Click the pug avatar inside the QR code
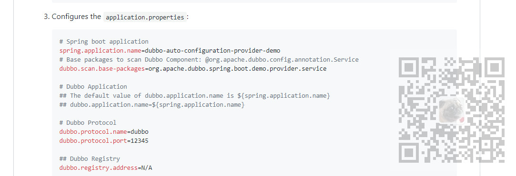Viewport: 516px width, 176px height. 452,110
